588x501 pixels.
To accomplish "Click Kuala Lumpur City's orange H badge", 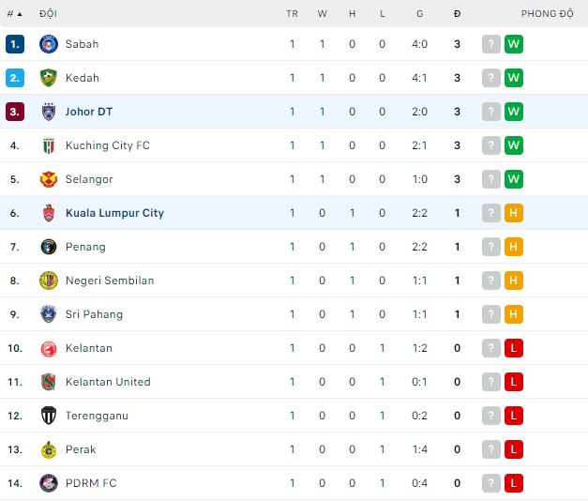I will click(513, 213).
